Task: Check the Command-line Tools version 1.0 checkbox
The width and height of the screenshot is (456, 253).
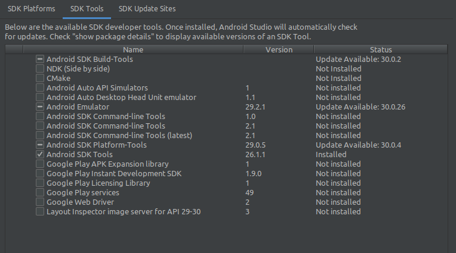Action: 40,116
